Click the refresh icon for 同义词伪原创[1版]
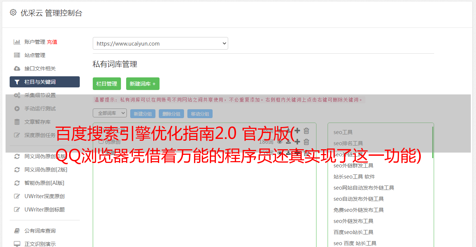476x247 pixels. pyautogui.click(x=17, y=156)
